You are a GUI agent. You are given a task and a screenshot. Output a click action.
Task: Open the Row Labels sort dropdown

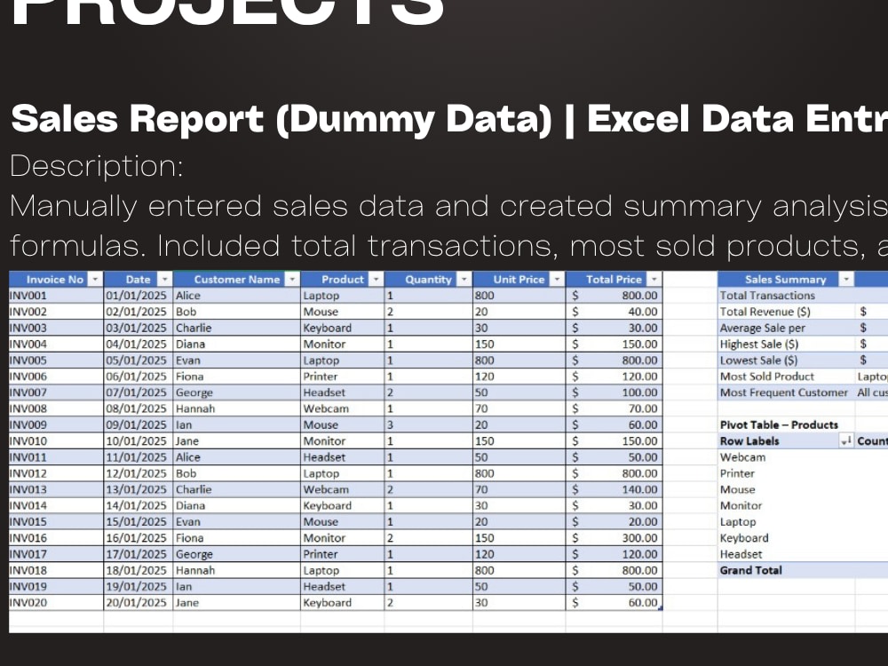pyautogui.click(x=846, y=441)
